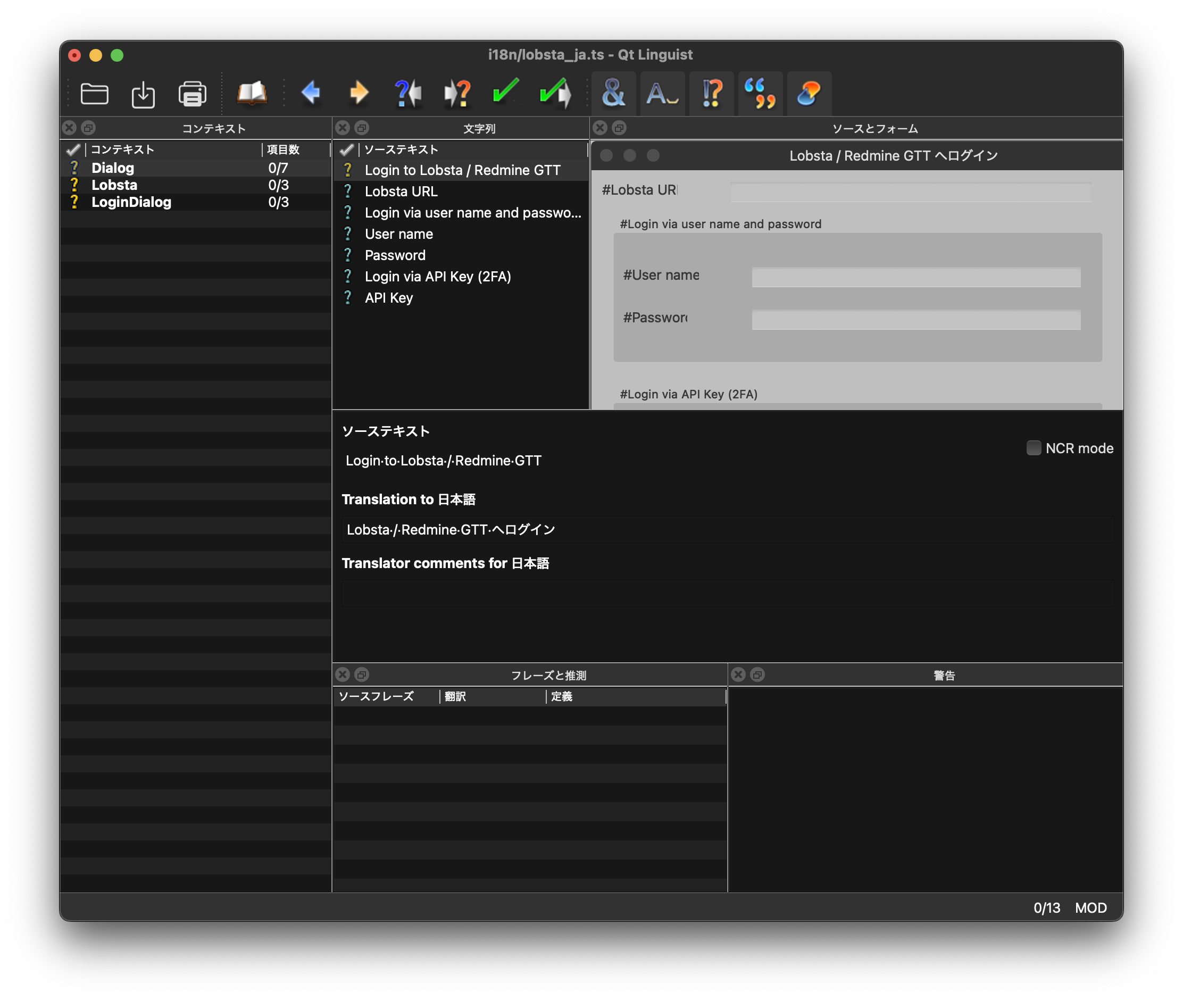
Task: Toggle the ending punctuation validation check
Action: point(712,94)
